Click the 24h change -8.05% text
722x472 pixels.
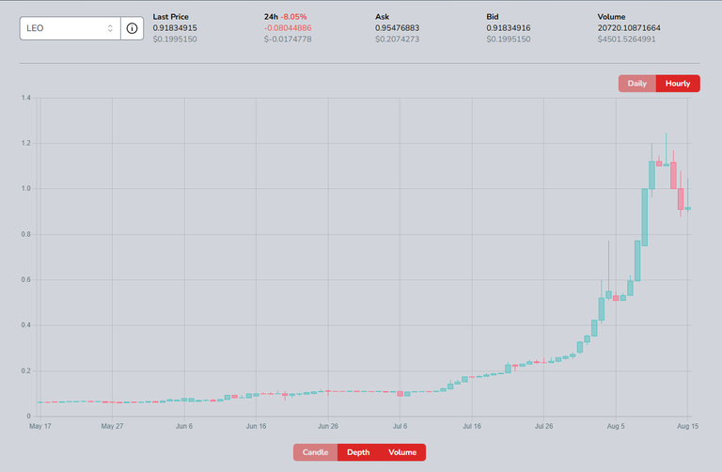[293, 17]
